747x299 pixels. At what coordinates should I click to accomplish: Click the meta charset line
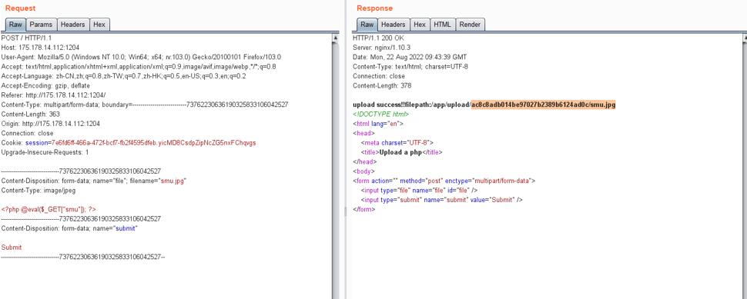pyautogui.click(x=397, y=143)
